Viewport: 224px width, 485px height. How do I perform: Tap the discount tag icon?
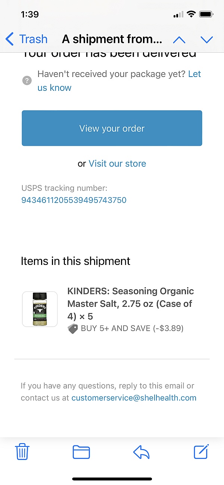(73, 329)
